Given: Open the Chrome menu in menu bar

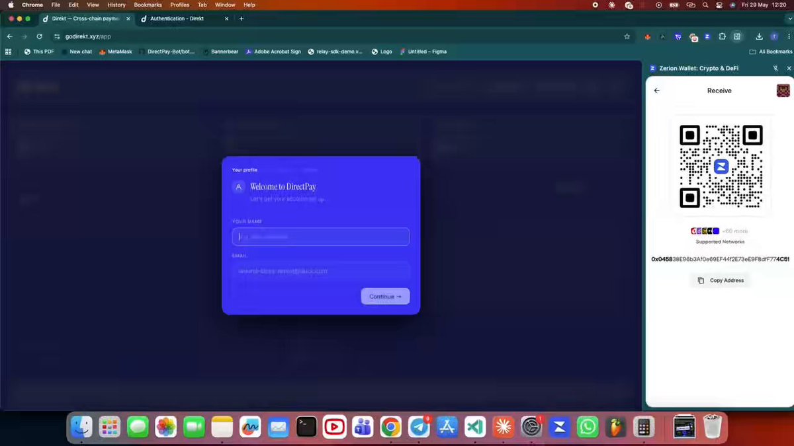Looking at the screenshot, I should click(x=32, y=5).
